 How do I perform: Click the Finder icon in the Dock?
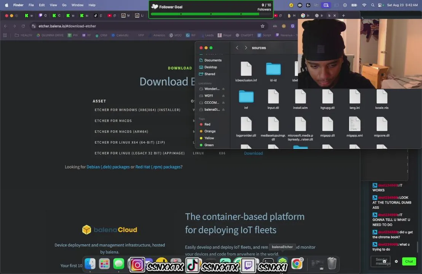click(90, 263)
